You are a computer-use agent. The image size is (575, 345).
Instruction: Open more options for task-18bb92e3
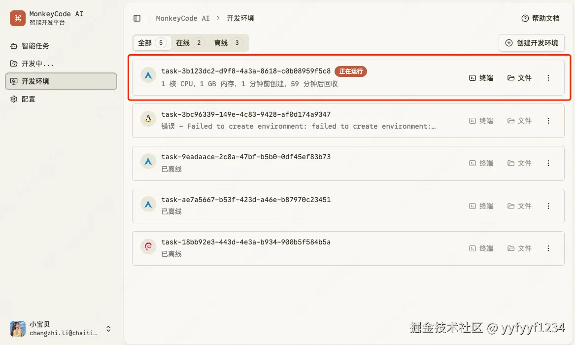(x=548, y=248)
